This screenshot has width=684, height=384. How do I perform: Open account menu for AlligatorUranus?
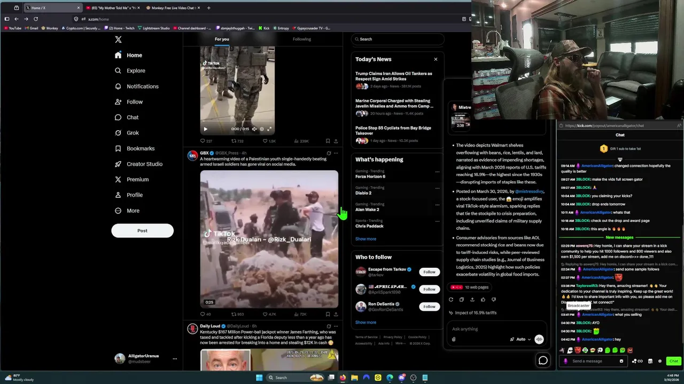point(174,359)
